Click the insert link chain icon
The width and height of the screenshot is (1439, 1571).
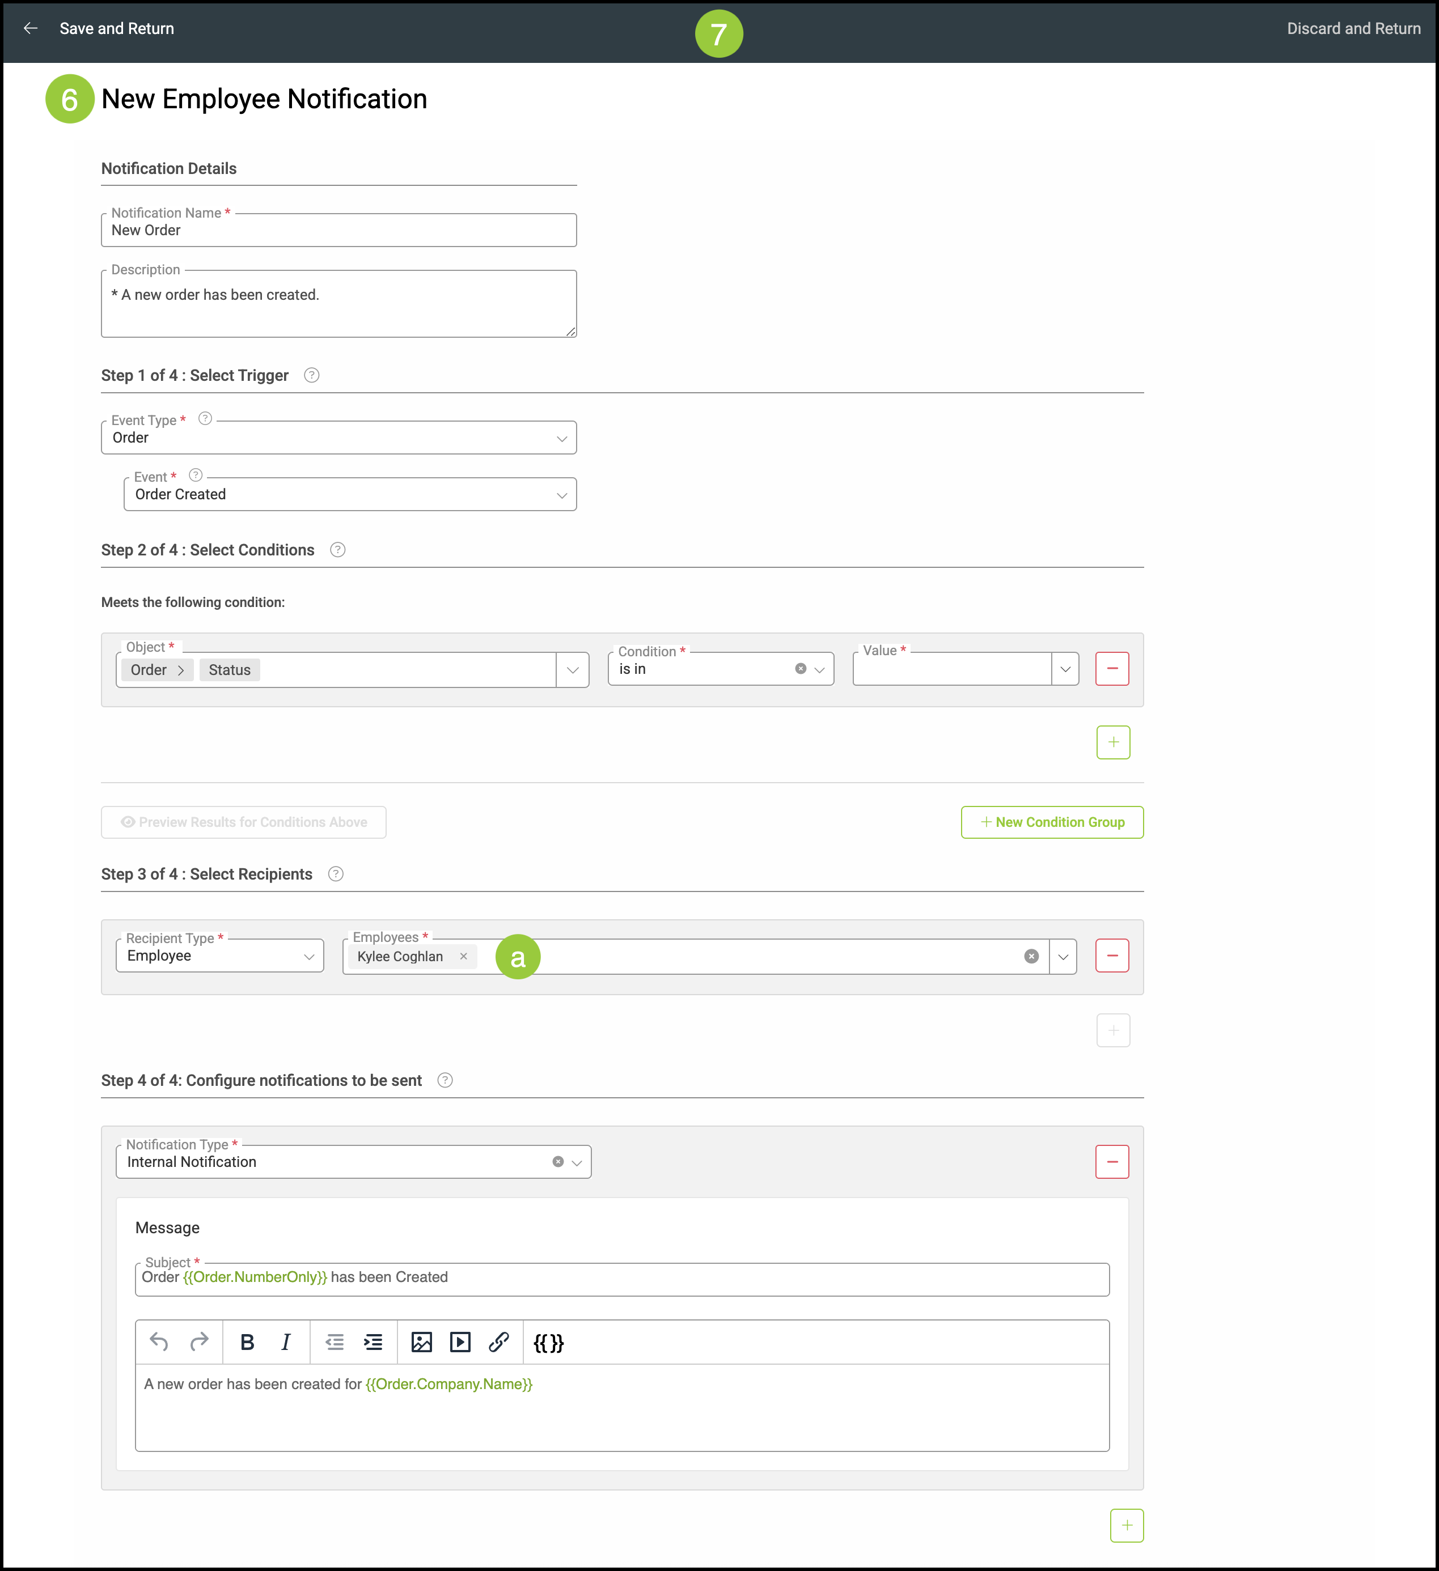point(499,1342)
